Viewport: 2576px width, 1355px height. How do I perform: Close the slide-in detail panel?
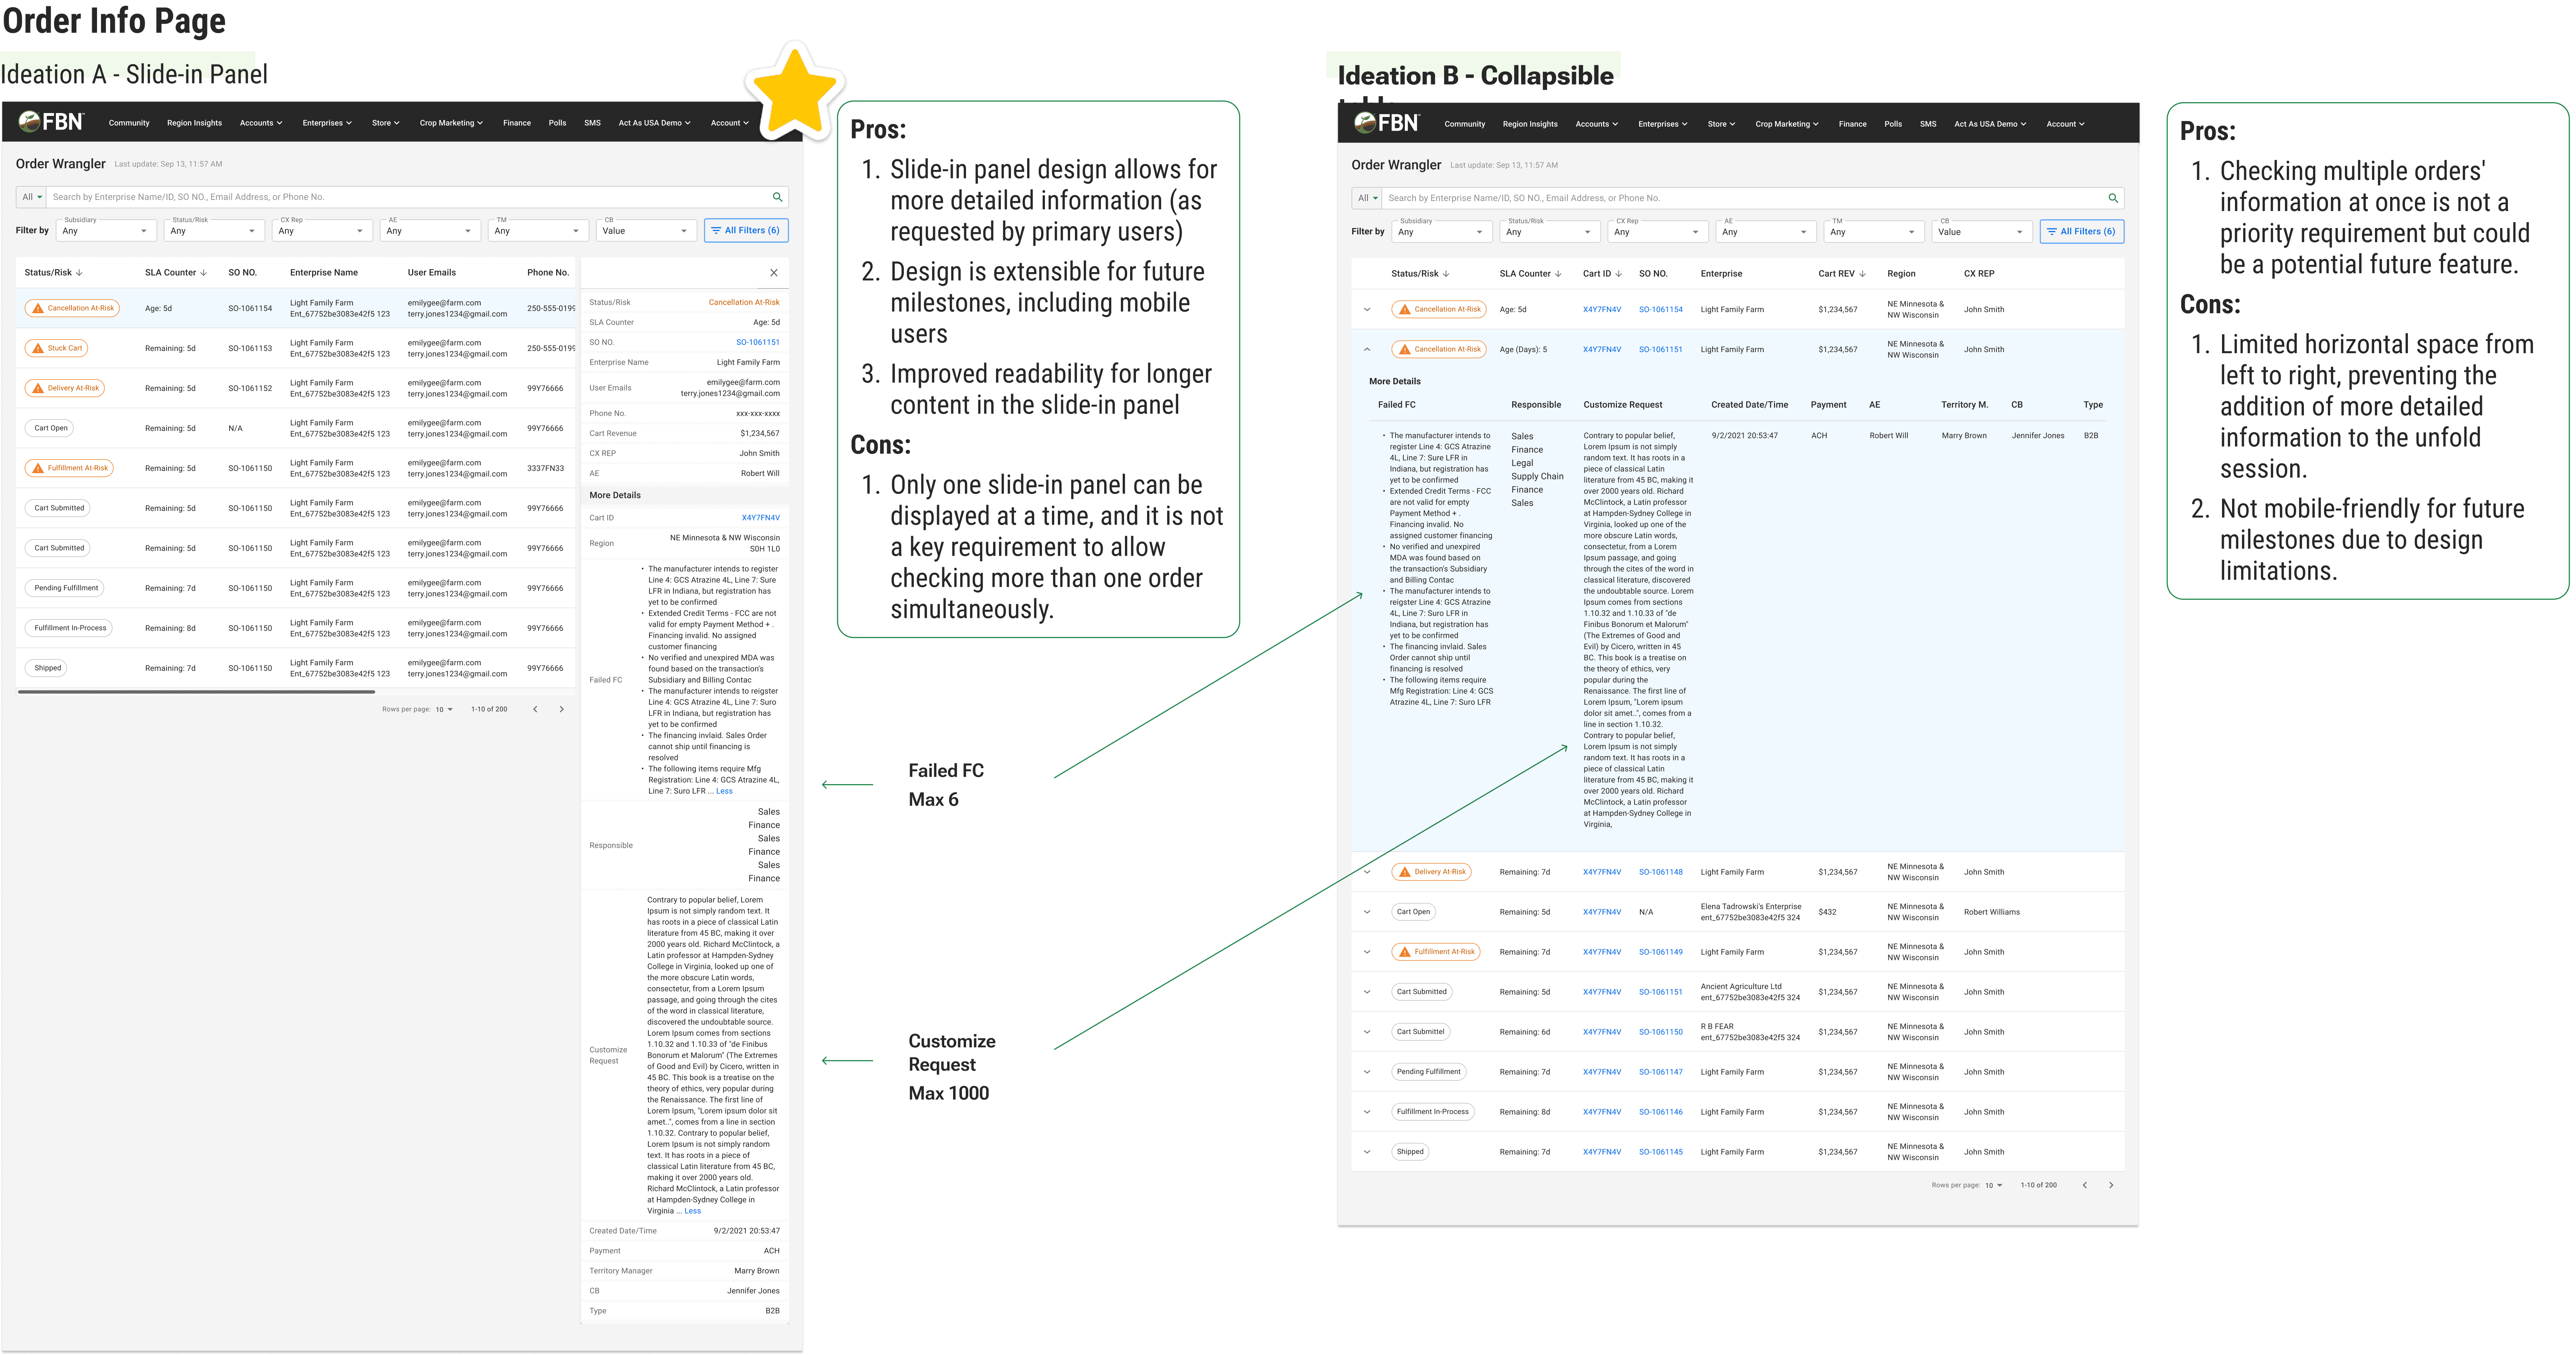[x=773, y=272]
